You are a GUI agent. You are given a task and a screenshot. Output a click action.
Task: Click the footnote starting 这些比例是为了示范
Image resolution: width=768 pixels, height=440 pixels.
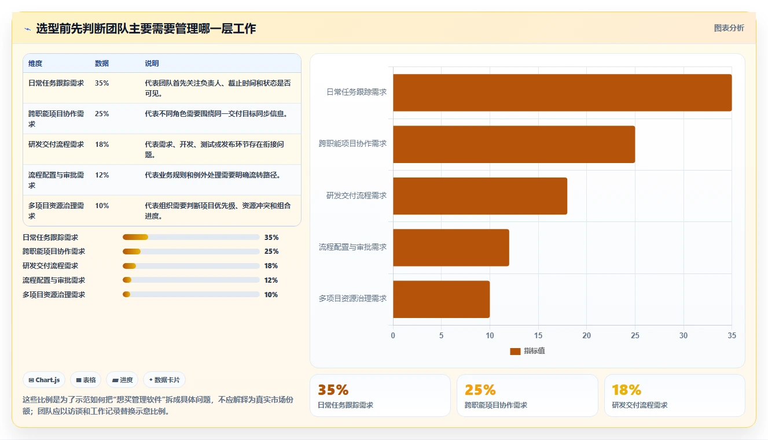coord(159,406)
